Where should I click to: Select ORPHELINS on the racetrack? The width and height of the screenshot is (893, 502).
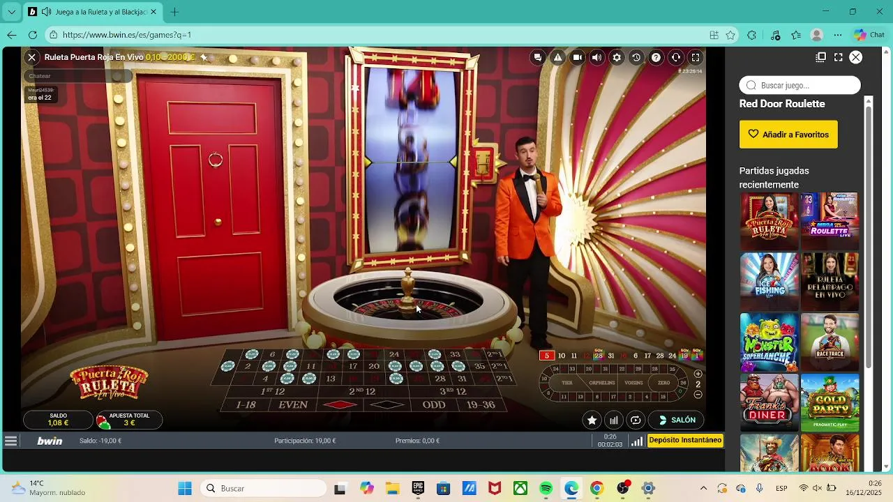(x=601, y=383)
